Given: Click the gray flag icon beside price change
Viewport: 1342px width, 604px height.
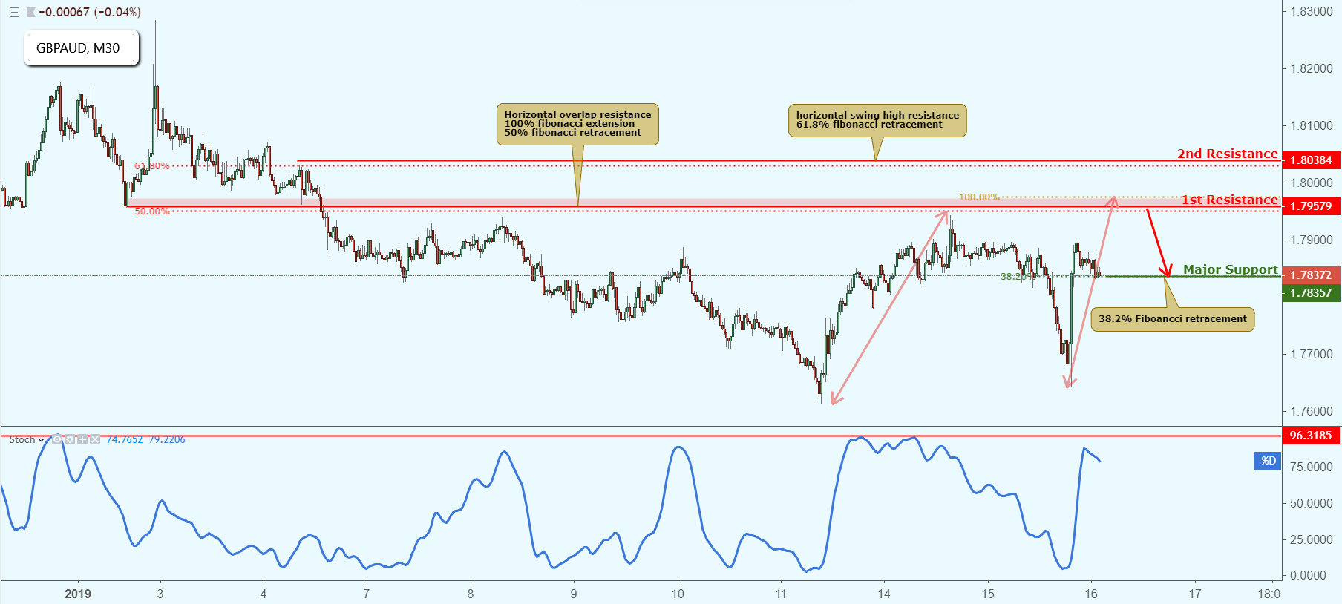Looking at the screenshot, I should pyautogui.click(x=30, y=12).
